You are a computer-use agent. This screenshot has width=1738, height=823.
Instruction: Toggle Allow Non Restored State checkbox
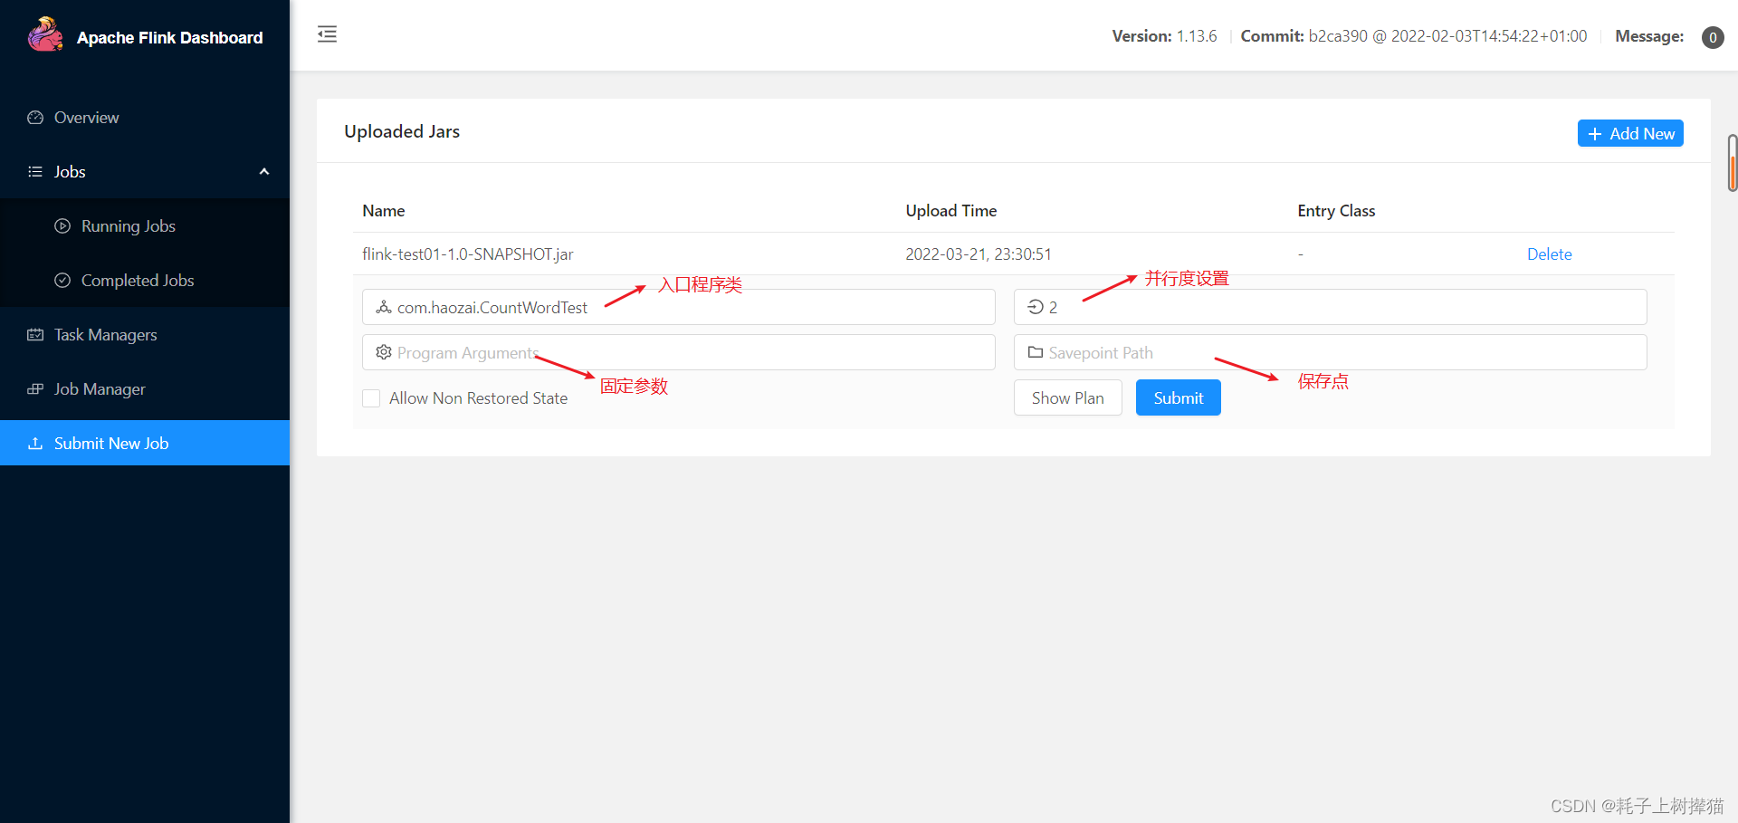coord(371,398)
